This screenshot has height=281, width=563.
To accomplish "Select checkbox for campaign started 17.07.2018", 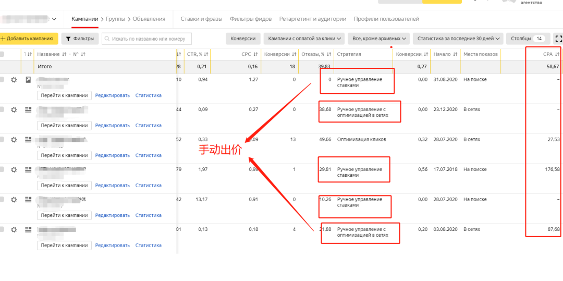I will click(x=2, y=169).
